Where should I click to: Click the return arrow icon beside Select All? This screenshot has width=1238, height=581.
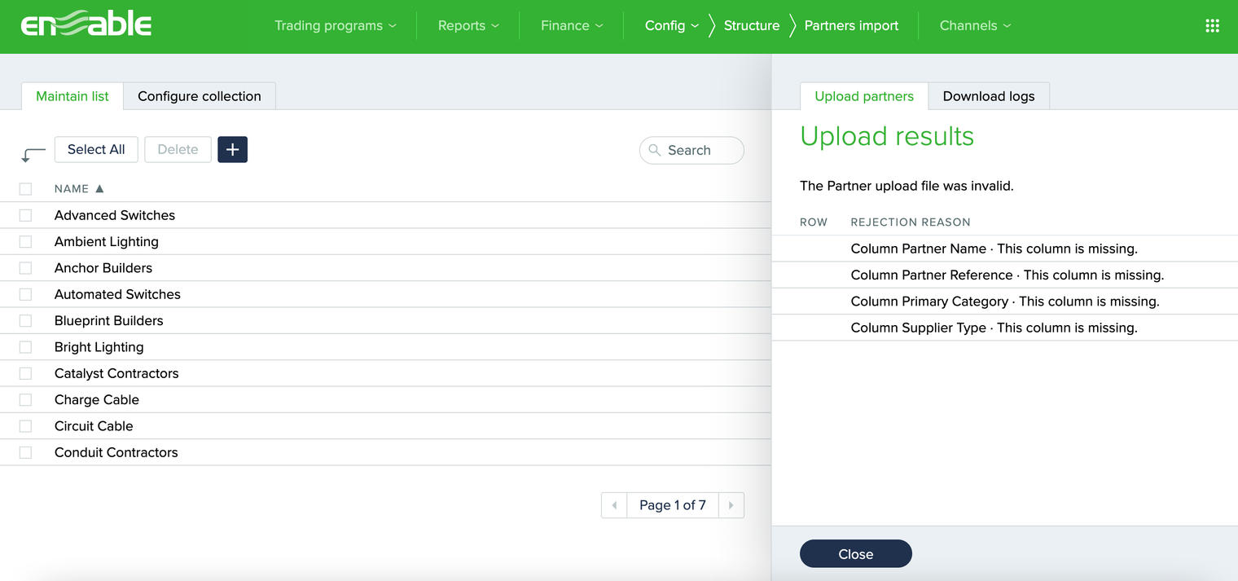33,155
